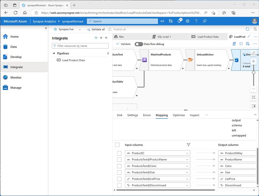Open portal settings gear
The image size is (259, 196).
click(188, 21)
